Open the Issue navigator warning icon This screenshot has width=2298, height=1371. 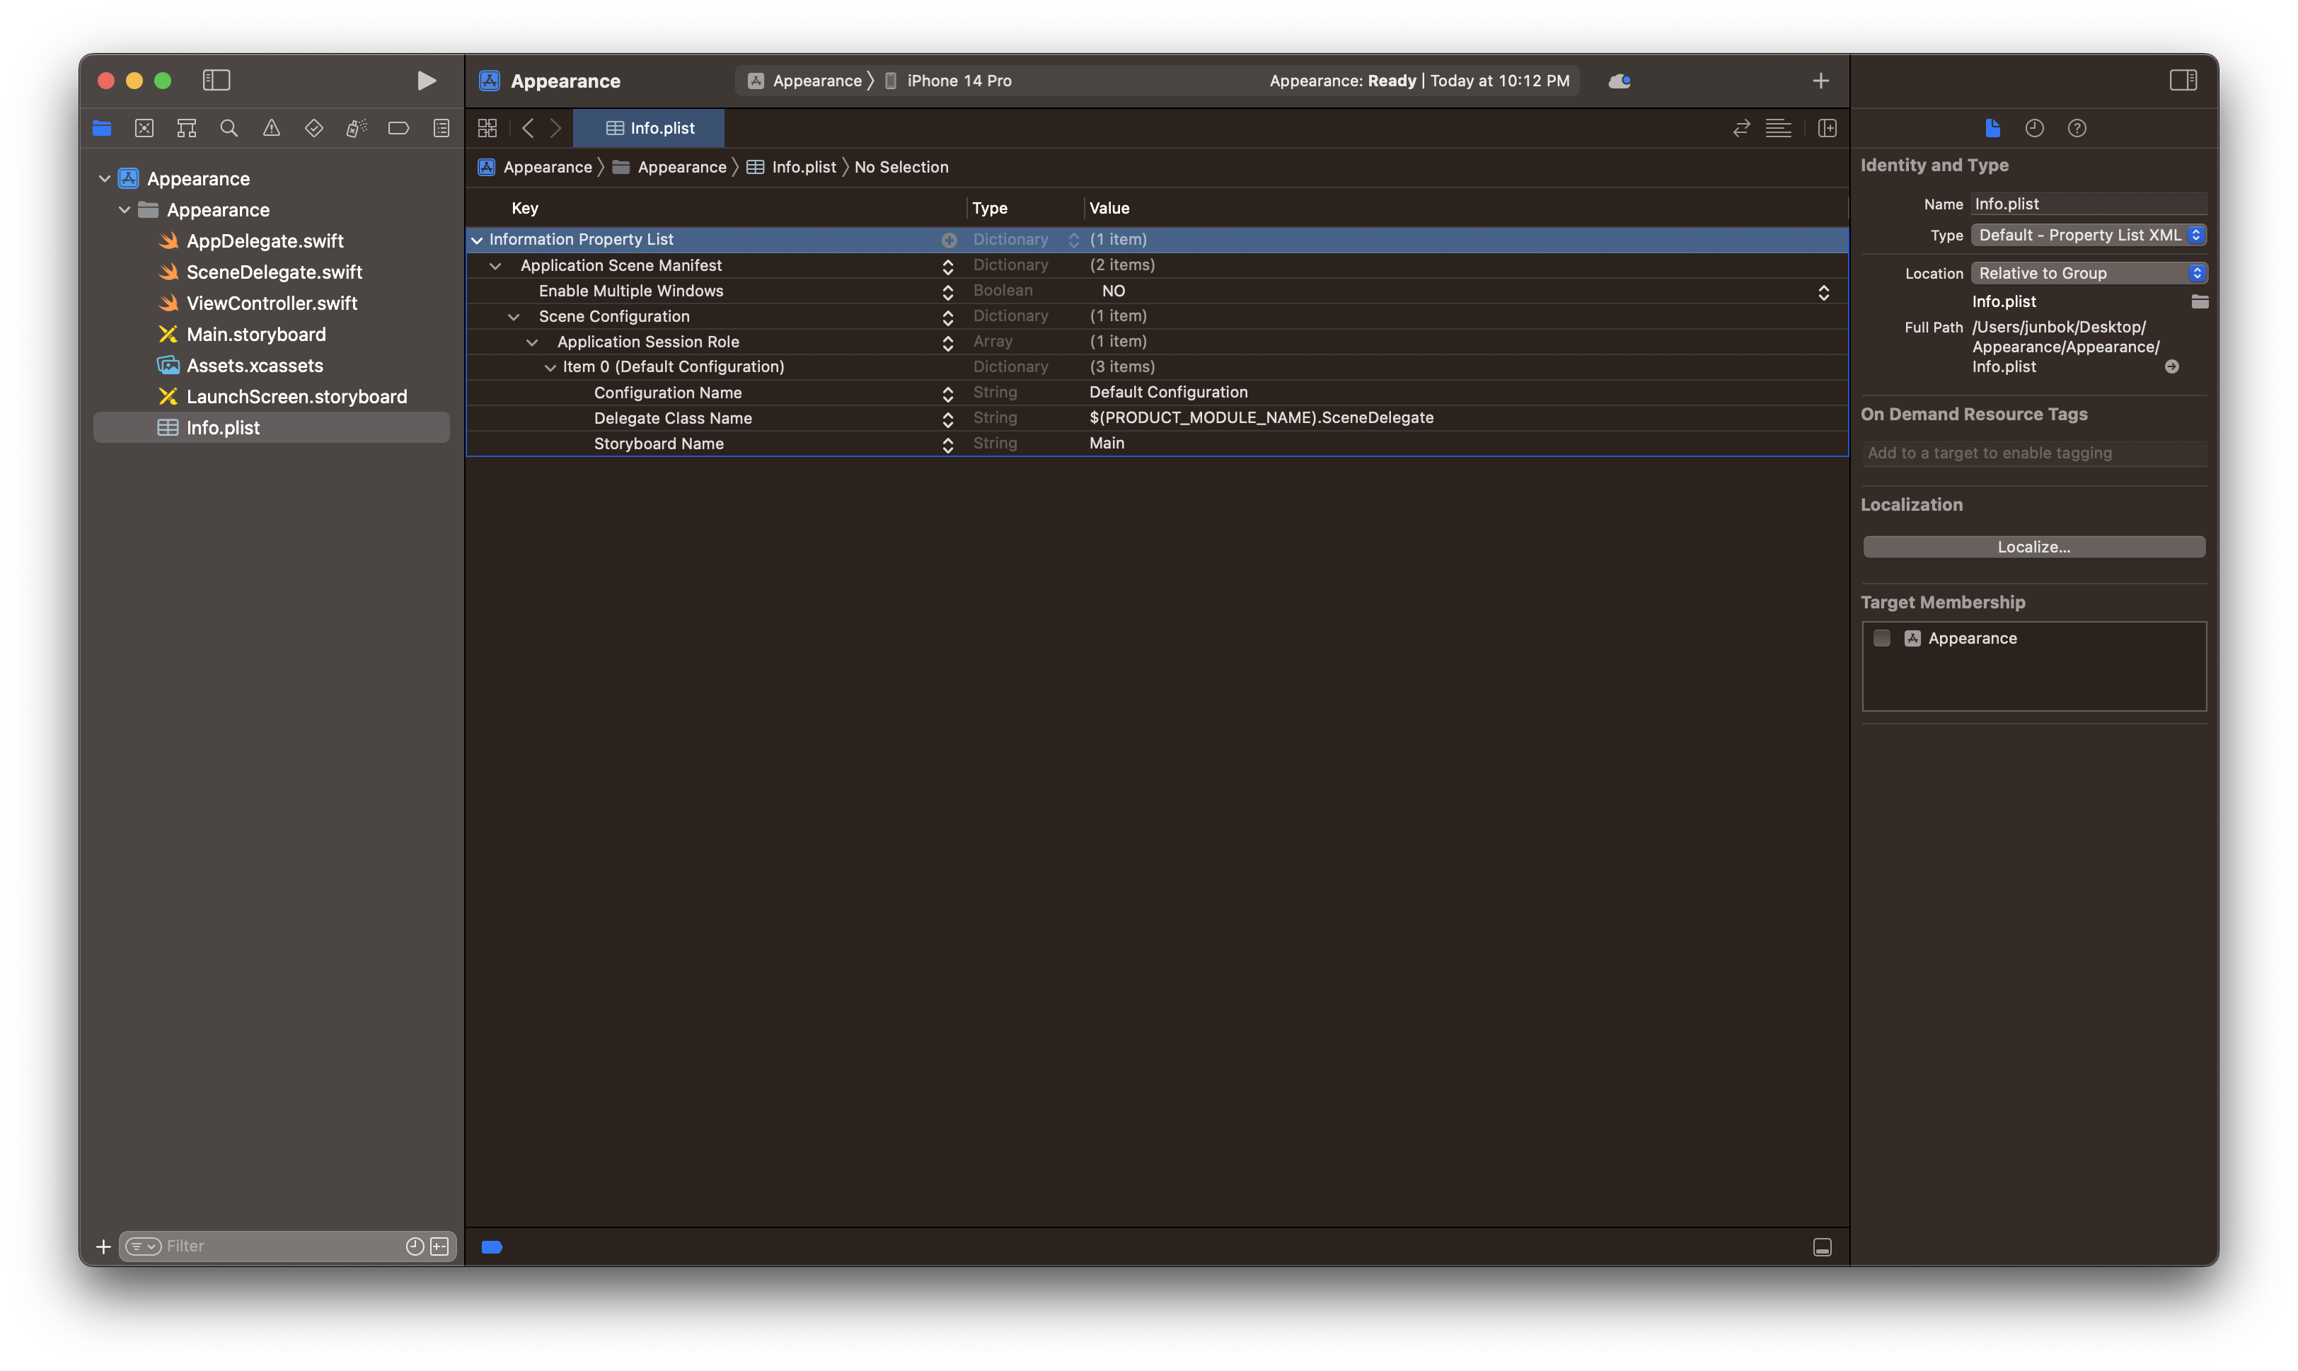[271, 129]
